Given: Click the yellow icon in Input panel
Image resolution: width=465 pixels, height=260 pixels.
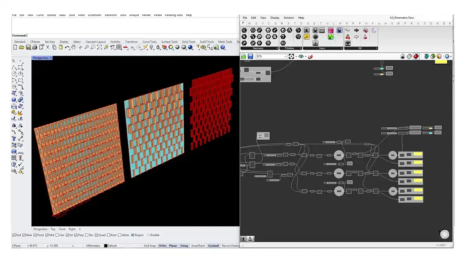Looking at the screenshot, I should pyautogui.click(x=307, y=37).
